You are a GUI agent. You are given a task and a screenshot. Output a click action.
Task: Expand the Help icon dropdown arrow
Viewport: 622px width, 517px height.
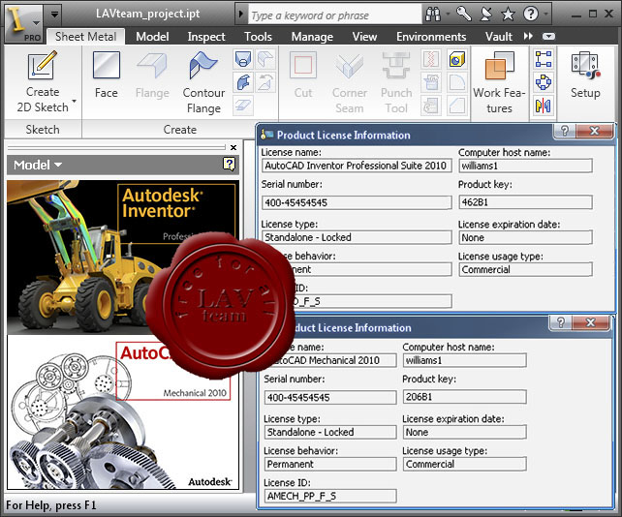click(x=545, y=15)
